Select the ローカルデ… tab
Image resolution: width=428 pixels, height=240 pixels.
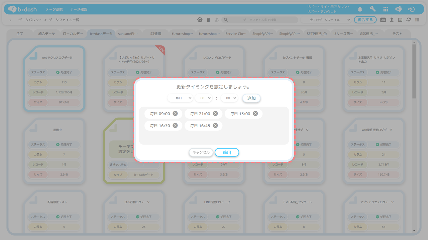74,34
